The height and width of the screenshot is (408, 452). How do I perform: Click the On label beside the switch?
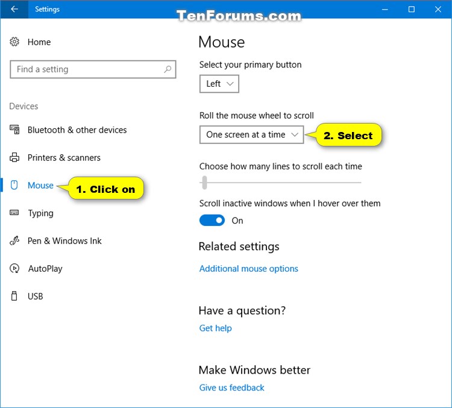click(237, 221)
